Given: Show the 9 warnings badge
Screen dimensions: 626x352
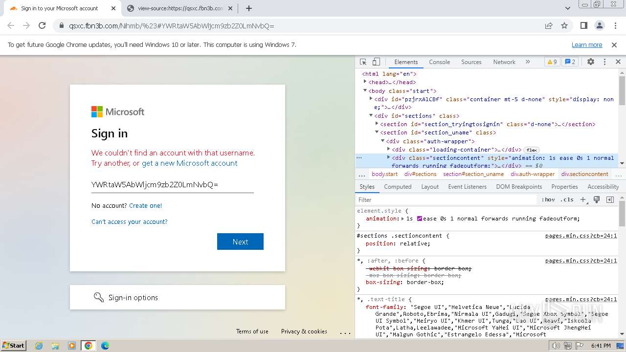Looking at the screenshot, I should point(552,62).
